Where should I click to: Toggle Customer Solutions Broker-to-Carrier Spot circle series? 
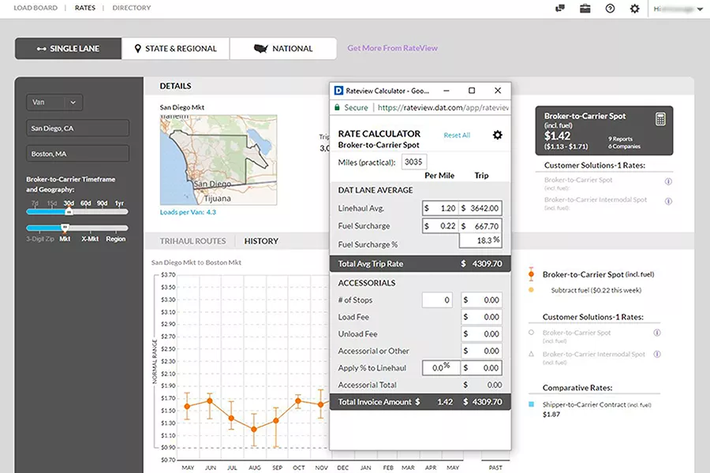(x=531, y=333)
